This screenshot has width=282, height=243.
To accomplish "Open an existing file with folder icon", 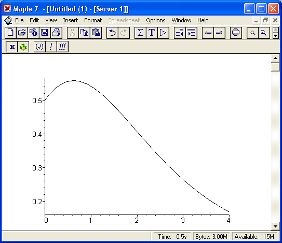I will pos(22,33).
